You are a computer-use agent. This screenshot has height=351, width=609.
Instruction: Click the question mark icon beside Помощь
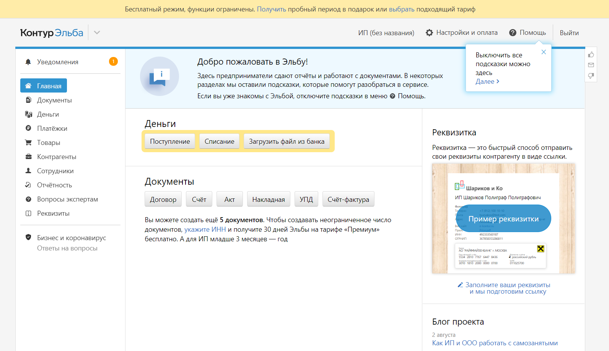pos(513,33)
